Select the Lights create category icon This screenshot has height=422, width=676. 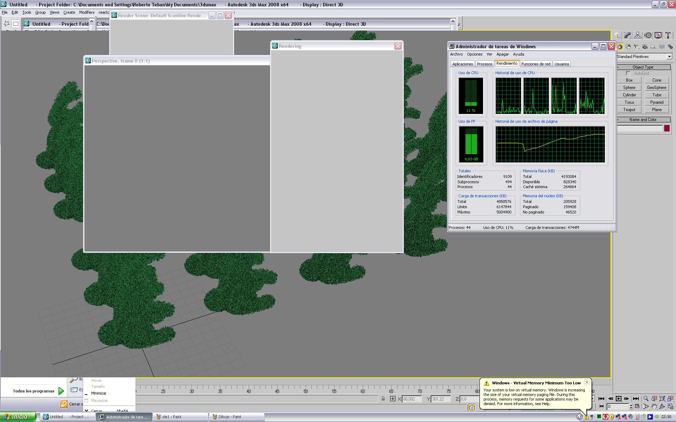click(x=637, y=47)
